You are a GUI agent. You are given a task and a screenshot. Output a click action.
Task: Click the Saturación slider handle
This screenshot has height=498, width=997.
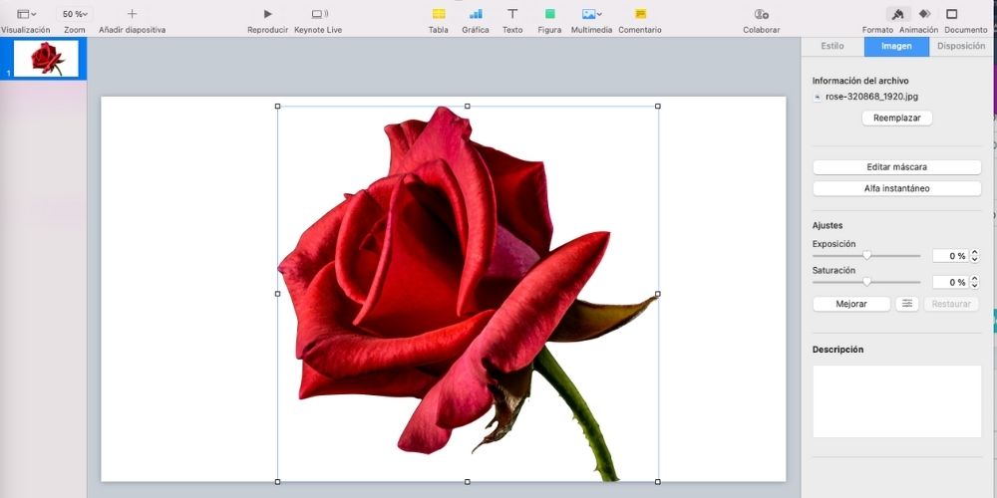(866, 282)
